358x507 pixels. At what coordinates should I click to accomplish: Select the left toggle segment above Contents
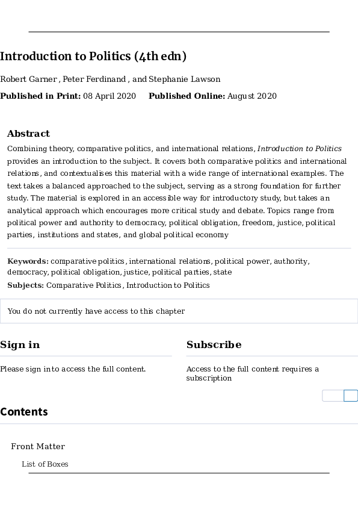click(332, 396)
